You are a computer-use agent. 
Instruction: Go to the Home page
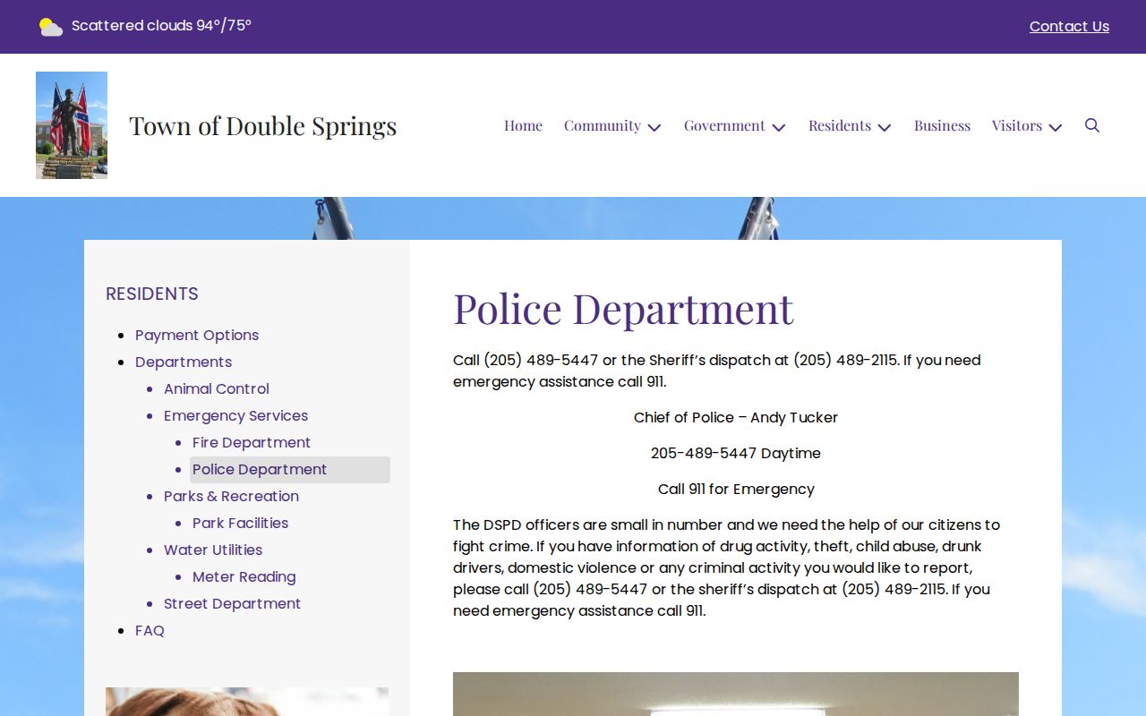coord(523,125)
